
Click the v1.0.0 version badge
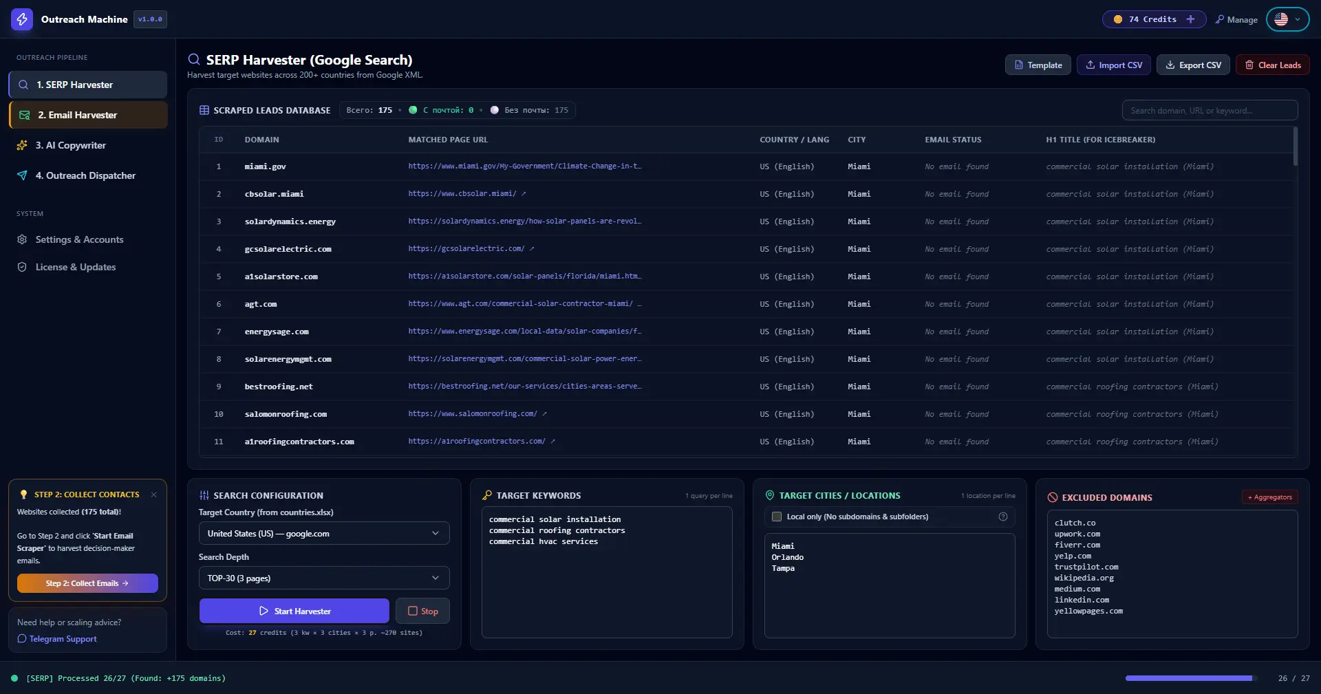[x=150, y=19]
